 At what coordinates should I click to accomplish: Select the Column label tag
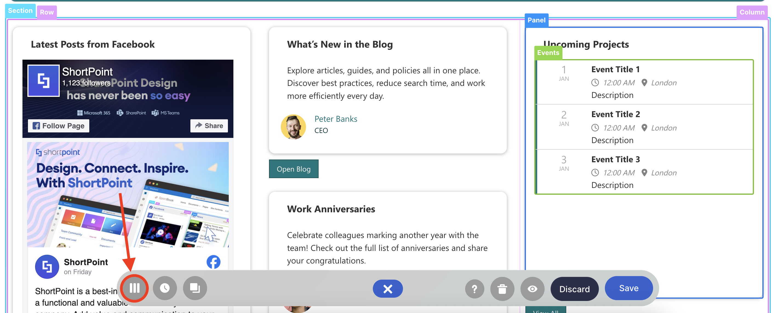tap(751, 12)
